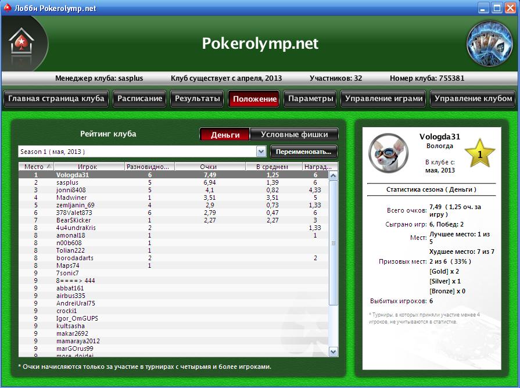Select player n00b608 row
The image size is (520, 388).
point(174,243)
